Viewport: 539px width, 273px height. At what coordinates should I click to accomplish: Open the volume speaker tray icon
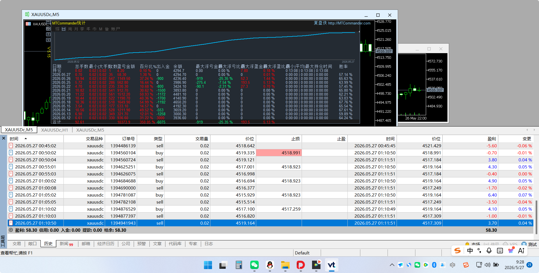coord(488,265)
